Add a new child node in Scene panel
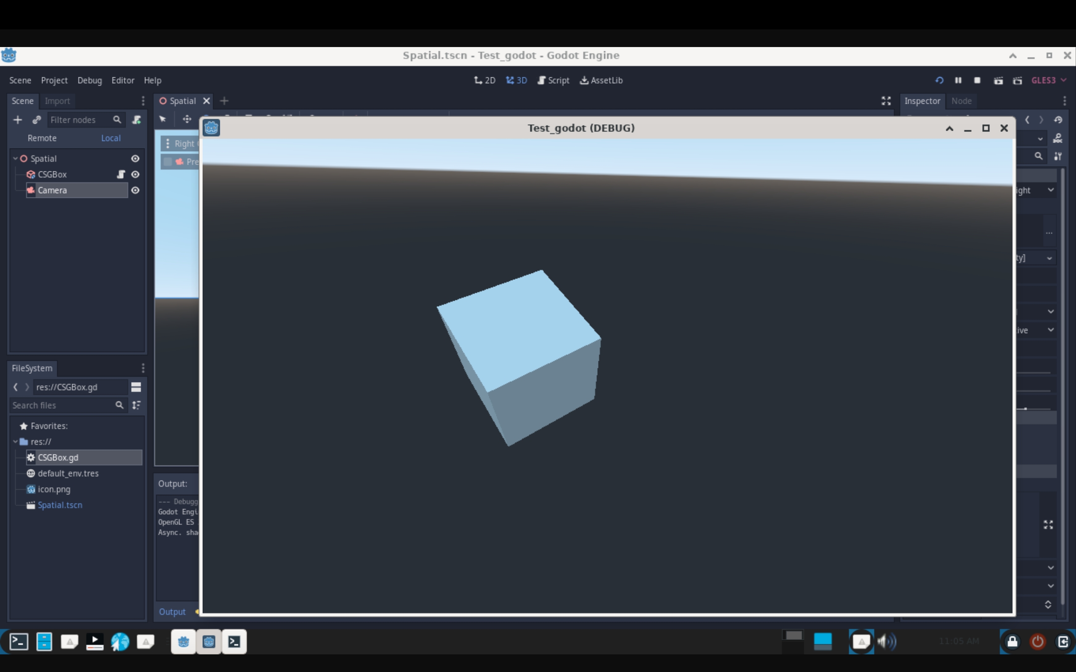 (18, 120)
